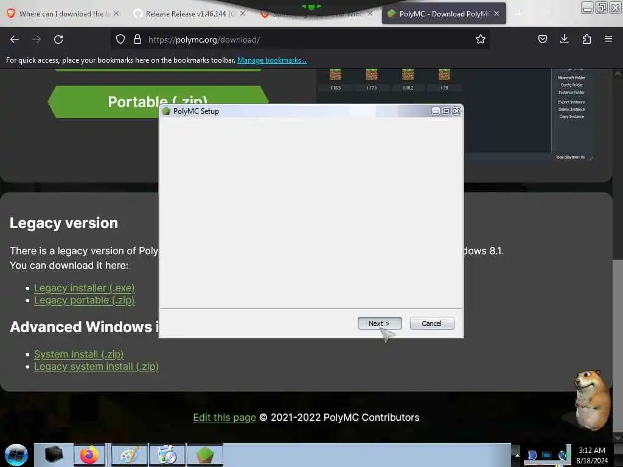623x467 pixels.
Task: Open tracking protection shield icon
Action: click(120, 40)
